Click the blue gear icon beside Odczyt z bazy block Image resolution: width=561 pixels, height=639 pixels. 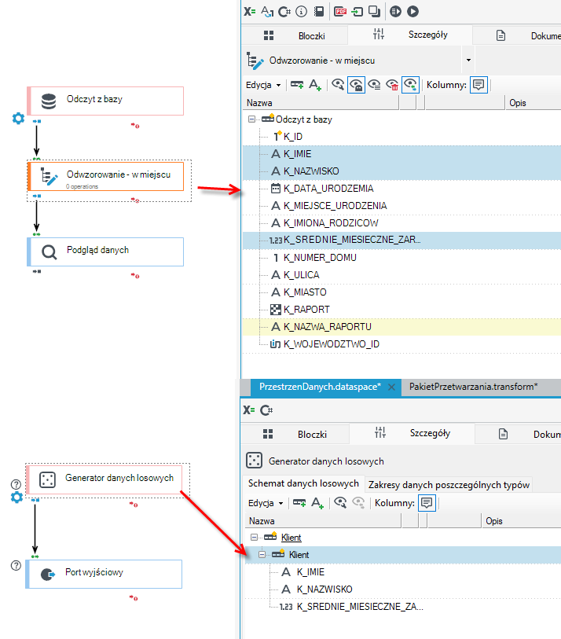coord(18,119)
